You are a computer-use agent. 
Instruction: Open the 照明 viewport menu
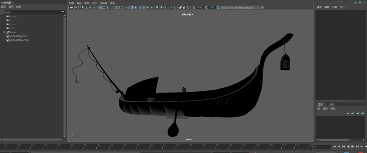point(87,3)
